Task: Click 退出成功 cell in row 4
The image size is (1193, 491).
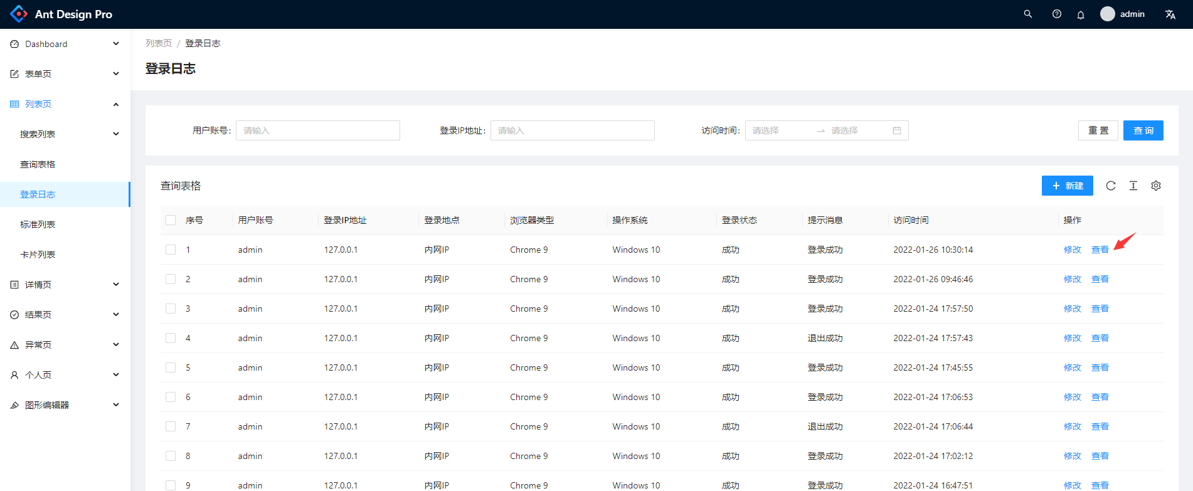Action: (825, 338)
